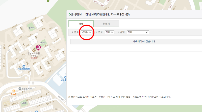The image size is (202, 112).
Task: Open the 면적 dropdown
Action: coord(110,32)
